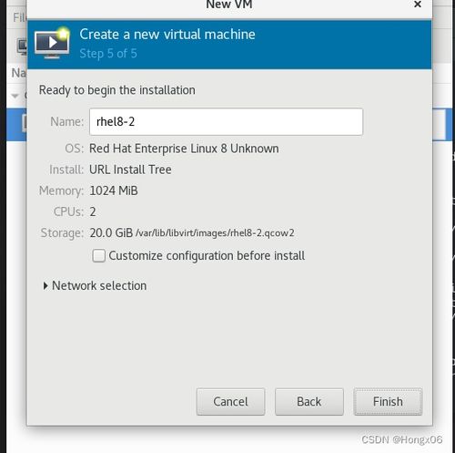The image size is (455, 453).
Task: Focus the Name field containing rhel8-2
Action: pos(226,121)
